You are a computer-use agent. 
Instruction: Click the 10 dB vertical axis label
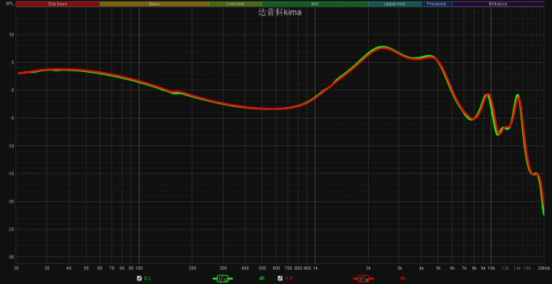[11, 34]
